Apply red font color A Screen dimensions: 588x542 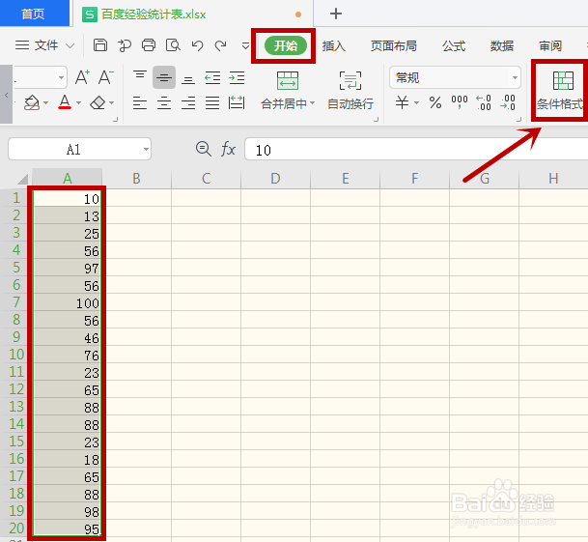(65, 101)
